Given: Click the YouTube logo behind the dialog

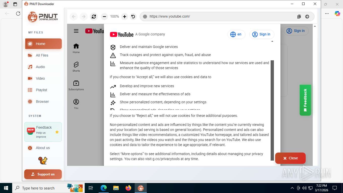Looking at the screenshot, I should tap(95, 31).
